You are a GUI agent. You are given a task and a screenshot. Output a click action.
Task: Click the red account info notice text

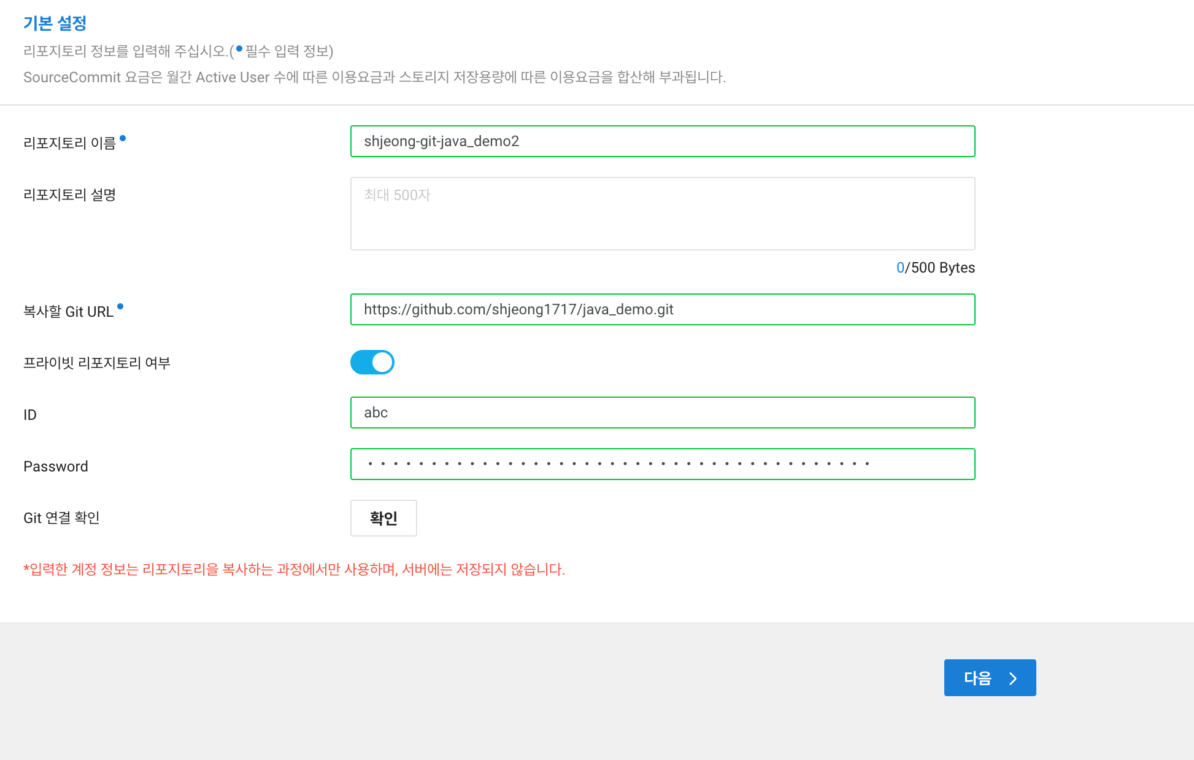click(294, 570)
